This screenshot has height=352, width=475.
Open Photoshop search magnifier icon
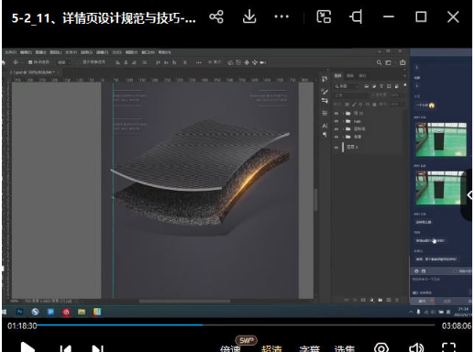point(379,62)
